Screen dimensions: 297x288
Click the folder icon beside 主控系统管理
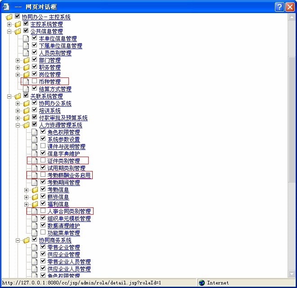pos(18,24)
